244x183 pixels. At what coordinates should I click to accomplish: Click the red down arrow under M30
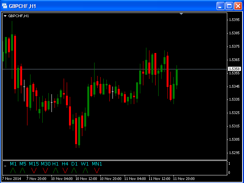click(x=45, y=170)
